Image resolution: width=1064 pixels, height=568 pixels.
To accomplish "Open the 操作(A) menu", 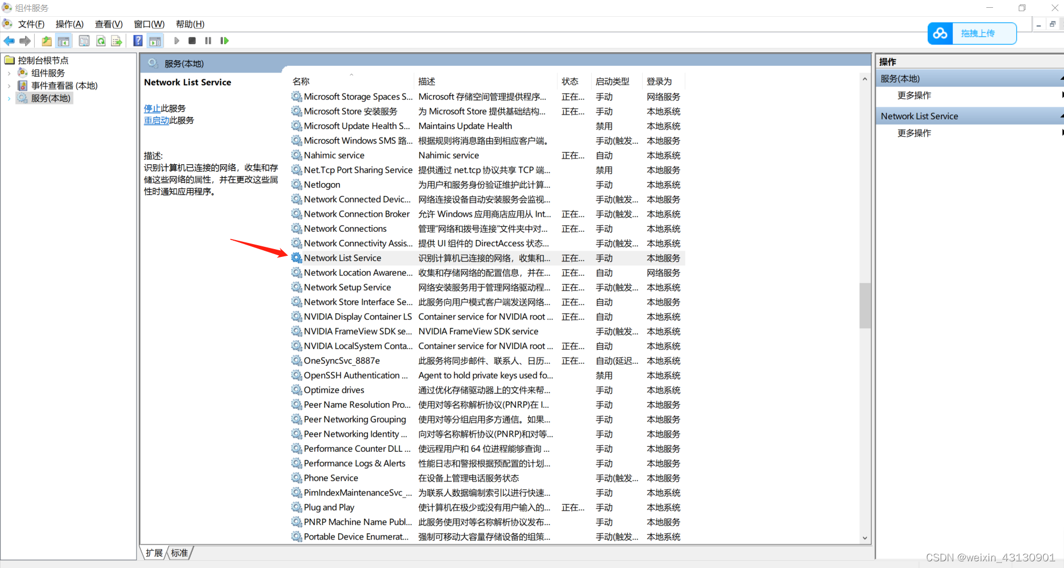I will pyautogui.click(x=69, y=24).
